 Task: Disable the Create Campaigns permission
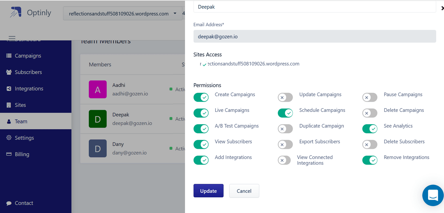tap(201, 97)
